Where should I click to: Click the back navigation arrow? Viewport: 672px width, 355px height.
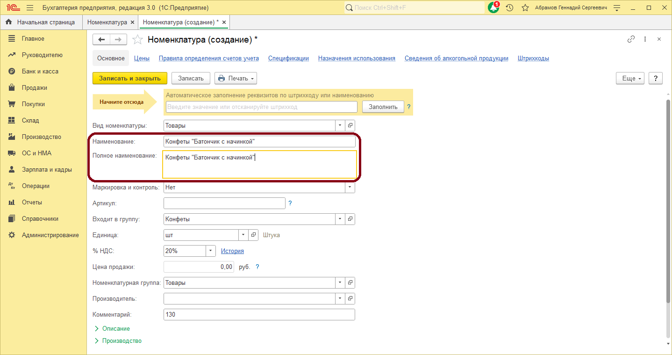click(x=101, y=40)
